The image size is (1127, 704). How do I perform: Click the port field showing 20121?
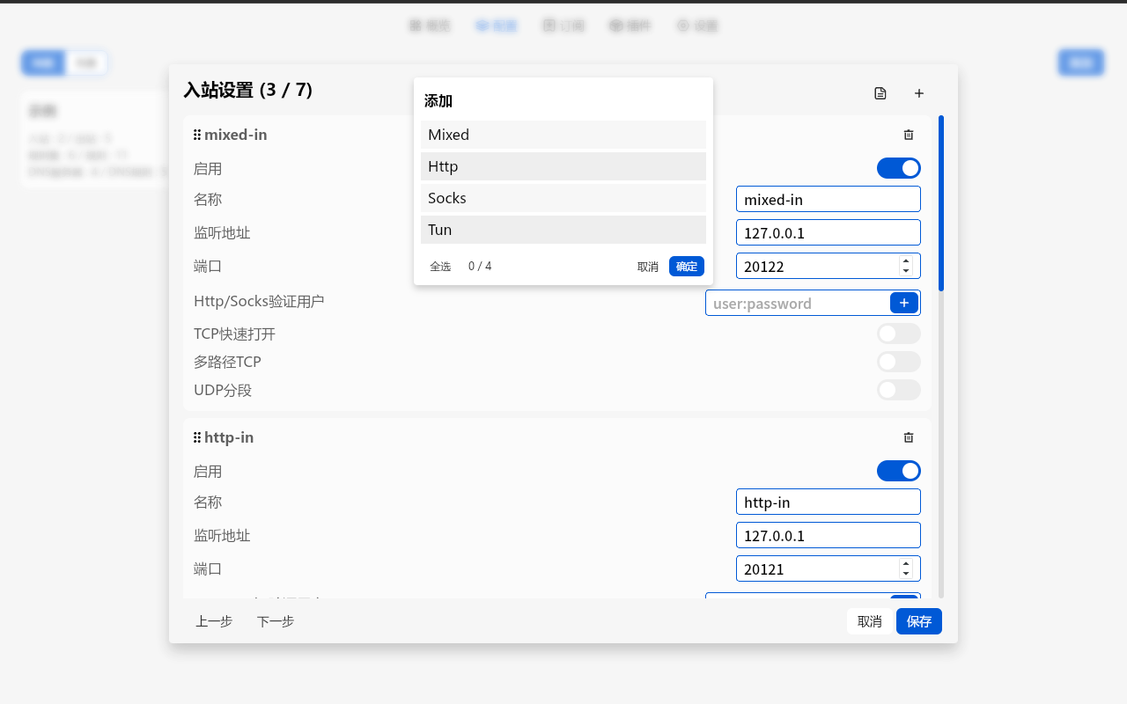pos(829,568)
